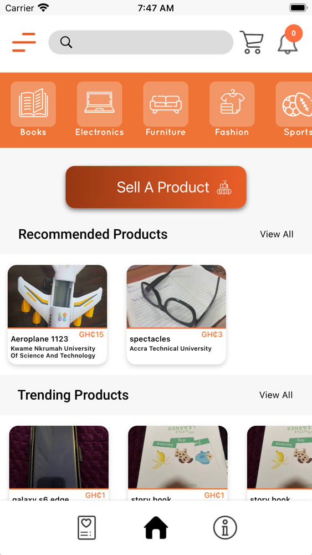Open the shopping cart
312x555 pixels.
(x=252, y=42)
